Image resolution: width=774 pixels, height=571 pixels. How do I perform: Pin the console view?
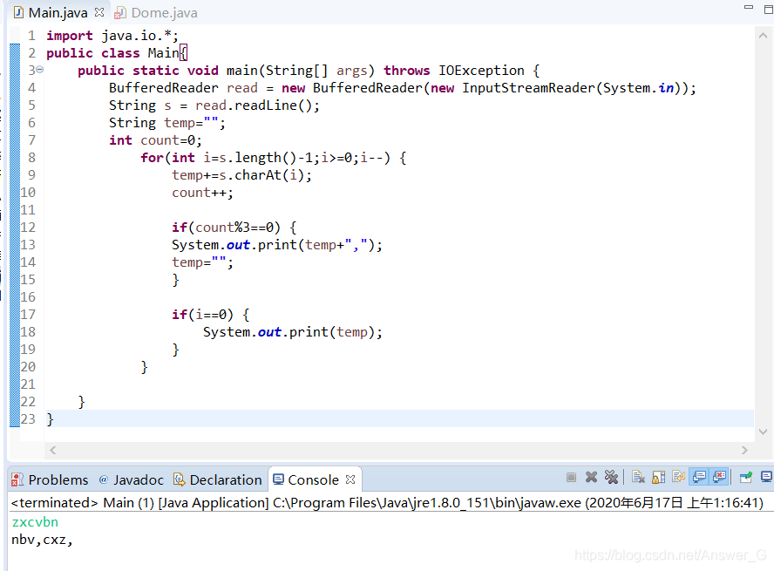[746, 477]
